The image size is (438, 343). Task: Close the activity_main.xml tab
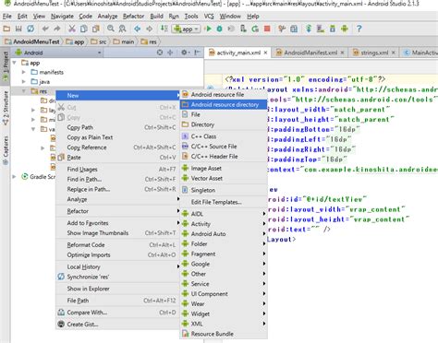(265, 53)
